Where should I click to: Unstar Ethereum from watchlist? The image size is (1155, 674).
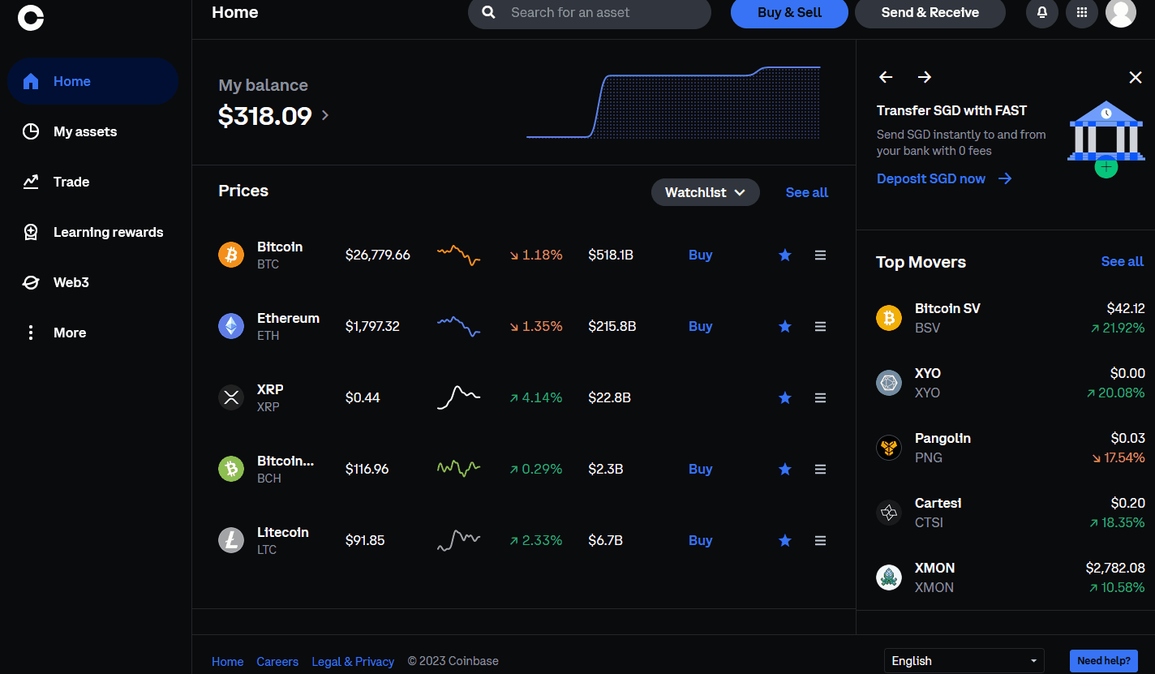click(x=784, y=326)
